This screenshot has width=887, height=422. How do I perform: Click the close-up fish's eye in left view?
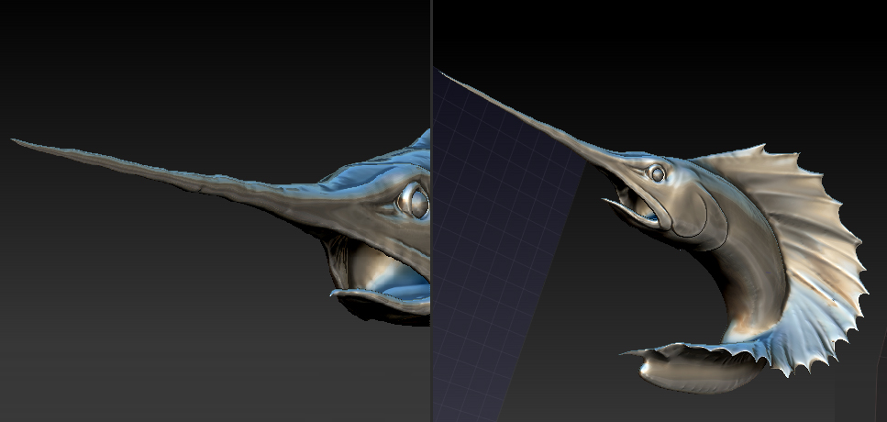tap(414, 202)
